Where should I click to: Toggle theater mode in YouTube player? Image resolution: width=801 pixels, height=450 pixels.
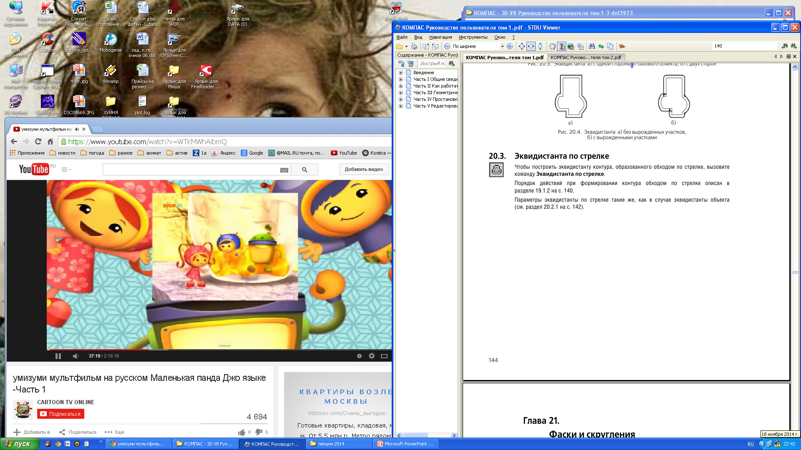(x=384, y=356)
